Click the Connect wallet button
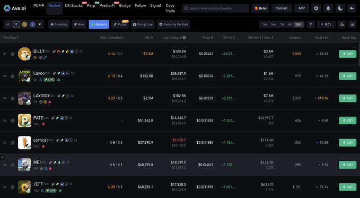The width and height of the screenshot is (360, 198). (282, 8)
